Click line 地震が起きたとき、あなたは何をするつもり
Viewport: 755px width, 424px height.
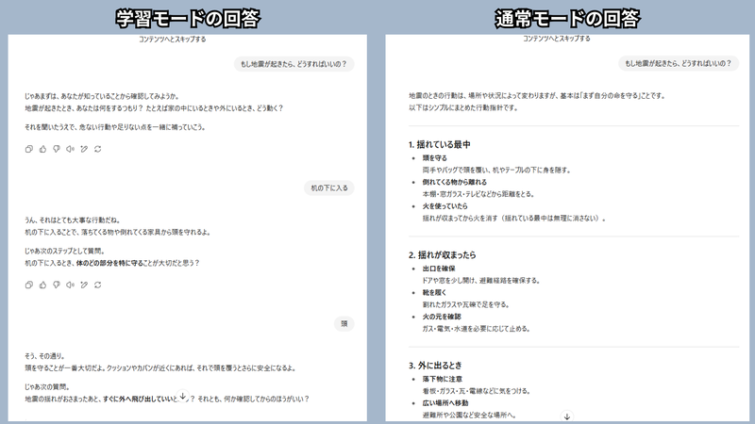154,108
